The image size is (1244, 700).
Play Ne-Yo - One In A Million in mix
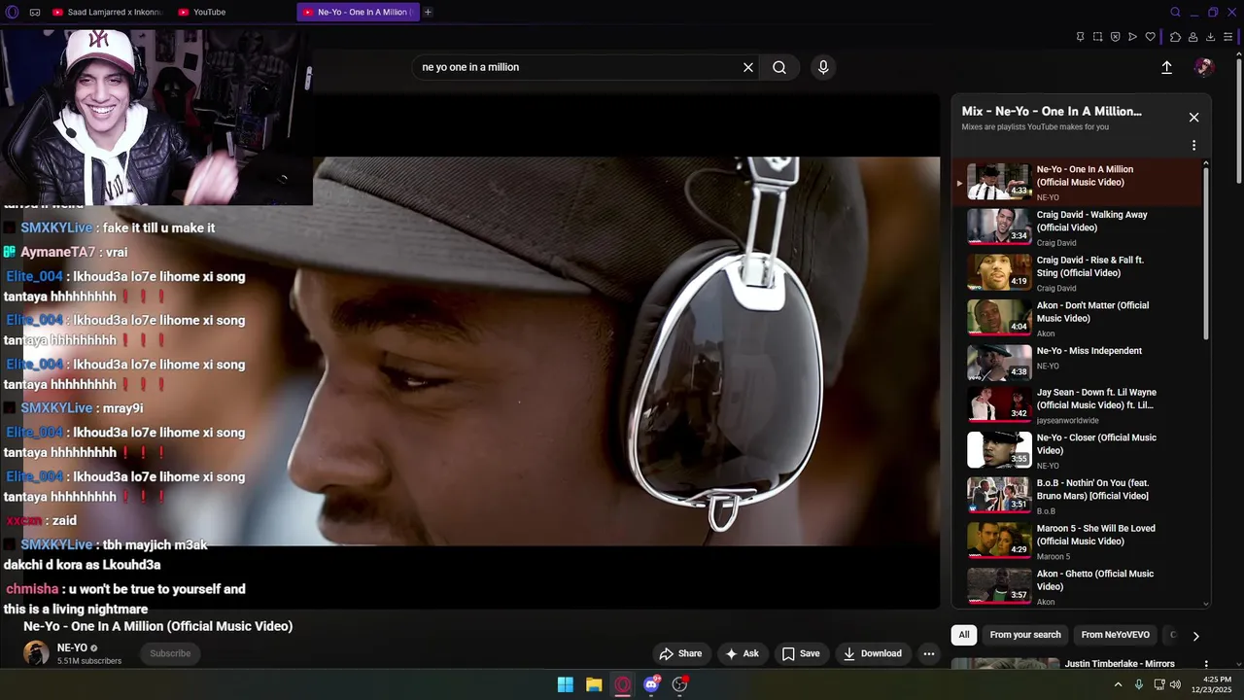pos(1079,182)
